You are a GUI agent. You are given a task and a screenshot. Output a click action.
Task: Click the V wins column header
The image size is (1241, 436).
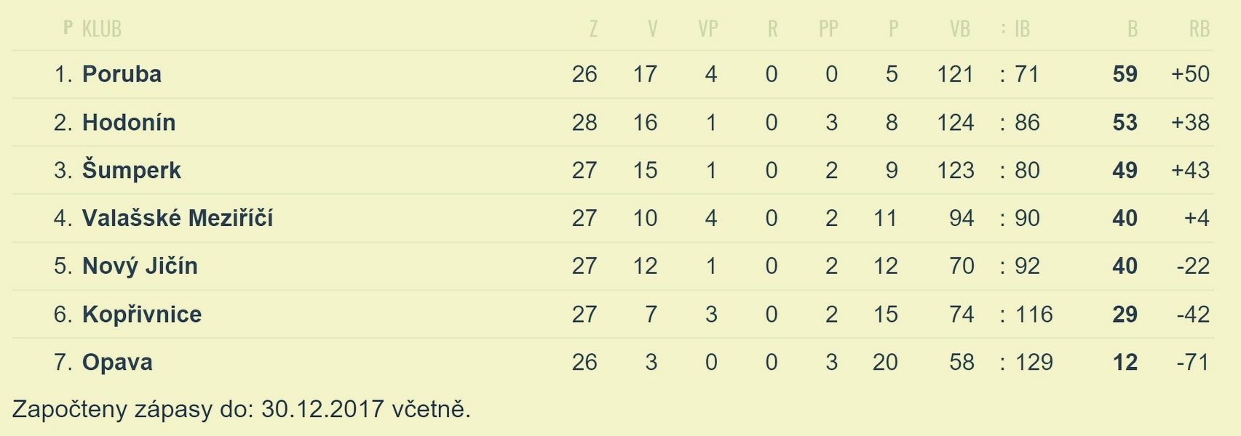click(652, 29)
